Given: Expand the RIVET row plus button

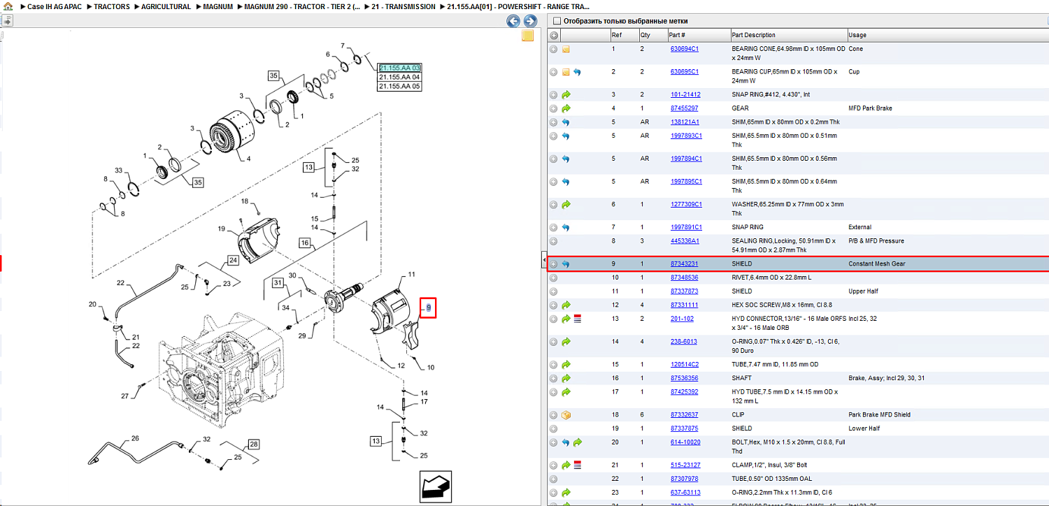Looking at the screenshot, I should coord(553,277).
